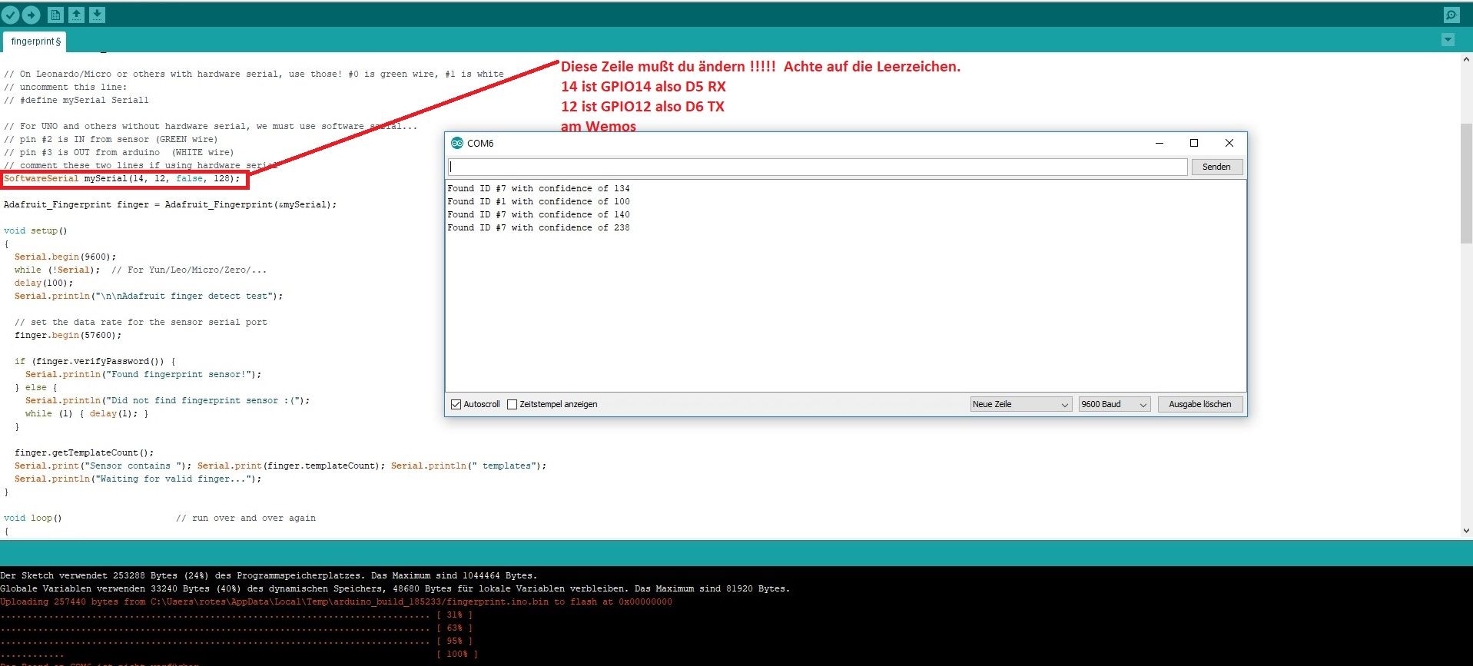Save the sketch with the Save icon
This screenshot has height=666, width=1473.
pyautogui.click(x=97, y=15)
